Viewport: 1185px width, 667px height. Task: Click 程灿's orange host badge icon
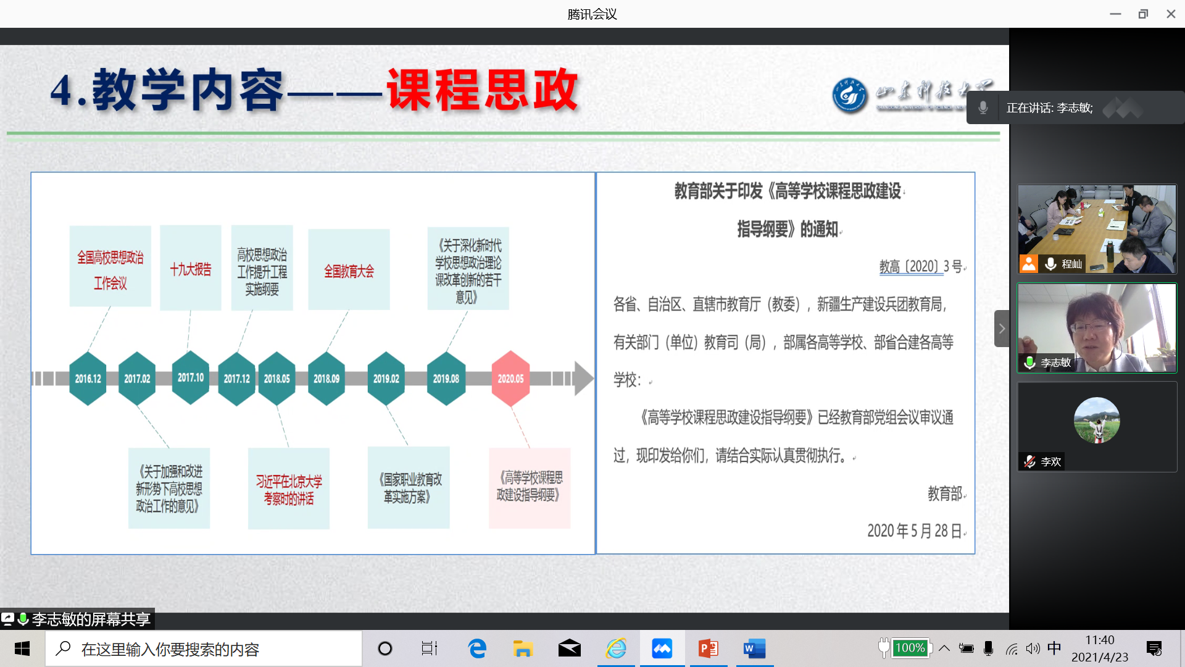(1028, 264)
